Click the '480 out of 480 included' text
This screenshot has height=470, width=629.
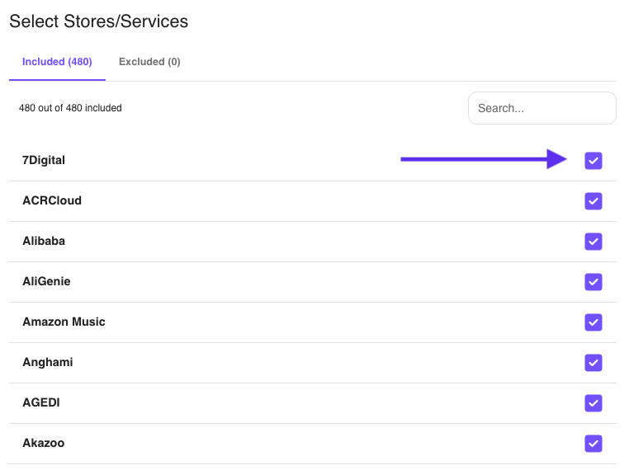[70, 108]
